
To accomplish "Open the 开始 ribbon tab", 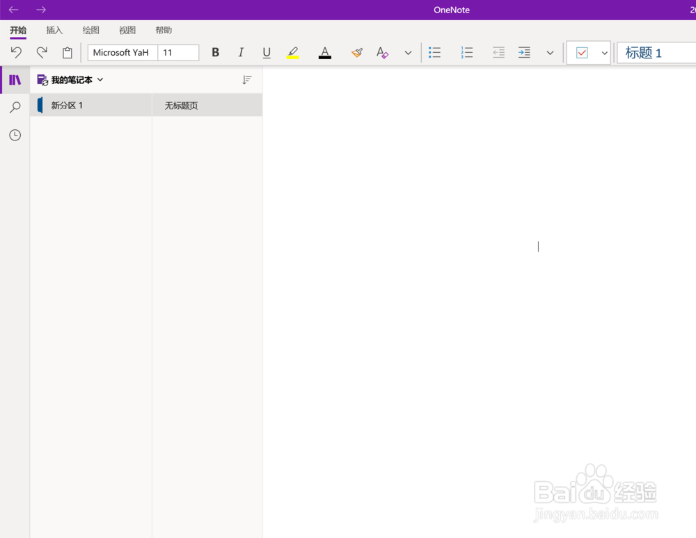I will coord(18,30).
